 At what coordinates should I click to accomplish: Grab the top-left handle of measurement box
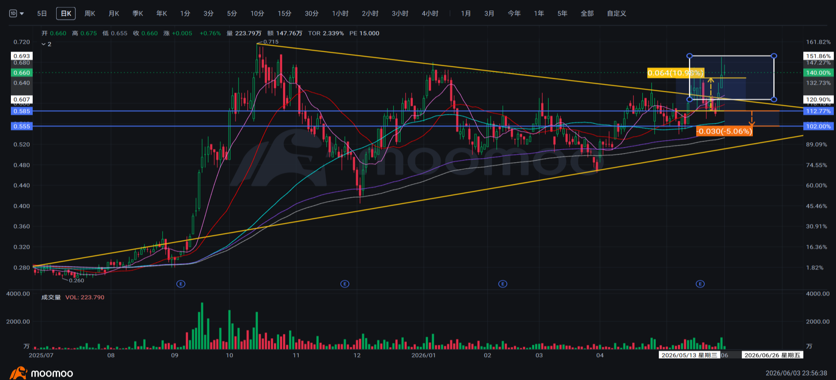(689, 56)
